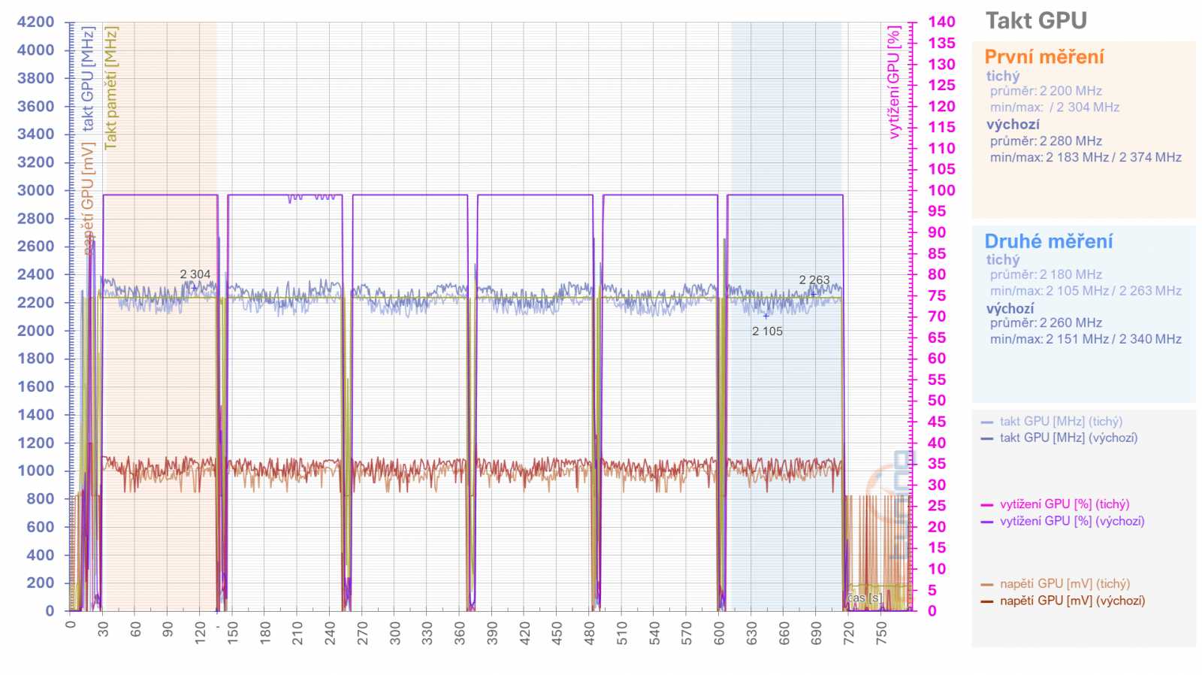Click 'min/max: / 2 304 MHz' value

tap(1055, 107)
